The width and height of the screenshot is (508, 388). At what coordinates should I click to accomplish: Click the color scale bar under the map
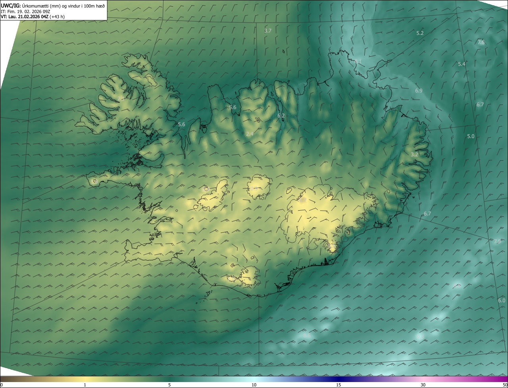coord(254,379)
